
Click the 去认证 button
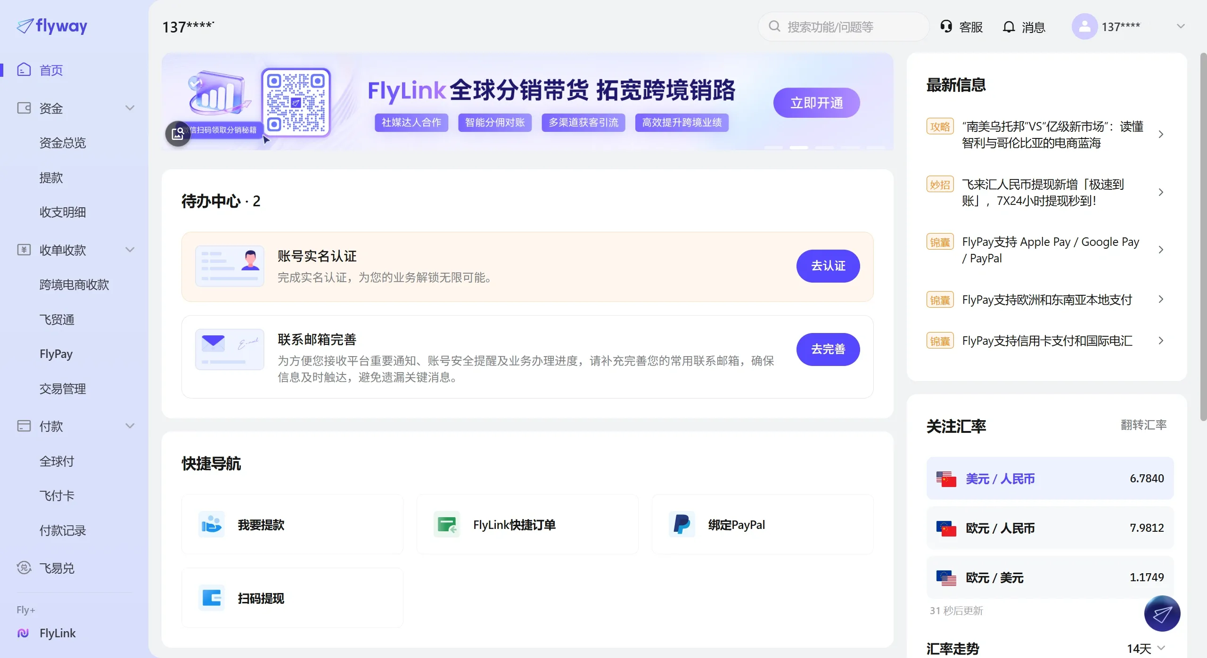tap(828, 266)
